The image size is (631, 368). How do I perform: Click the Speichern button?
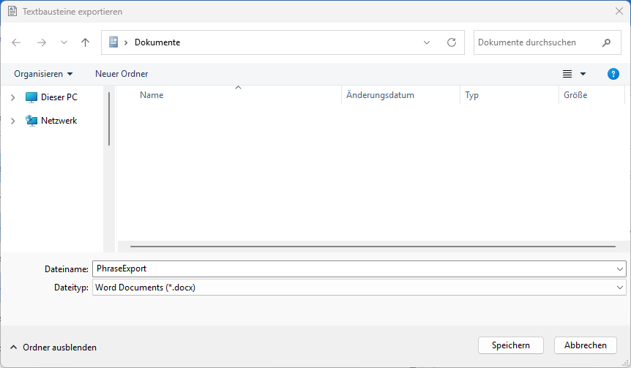tap(510, 345)
